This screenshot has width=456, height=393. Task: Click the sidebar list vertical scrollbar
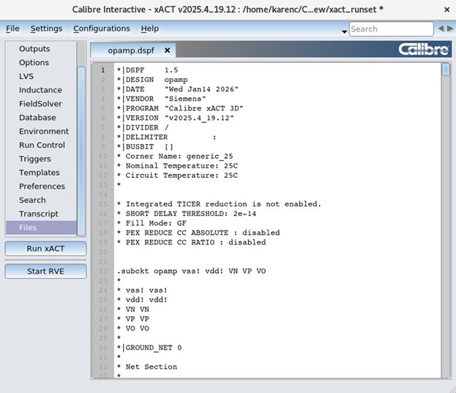(x=81, y=151)
